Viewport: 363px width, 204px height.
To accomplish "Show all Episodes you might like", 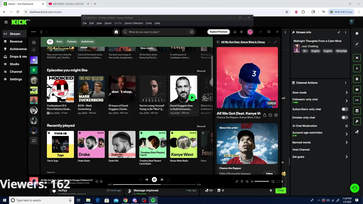I will click(x=201, y=71).
